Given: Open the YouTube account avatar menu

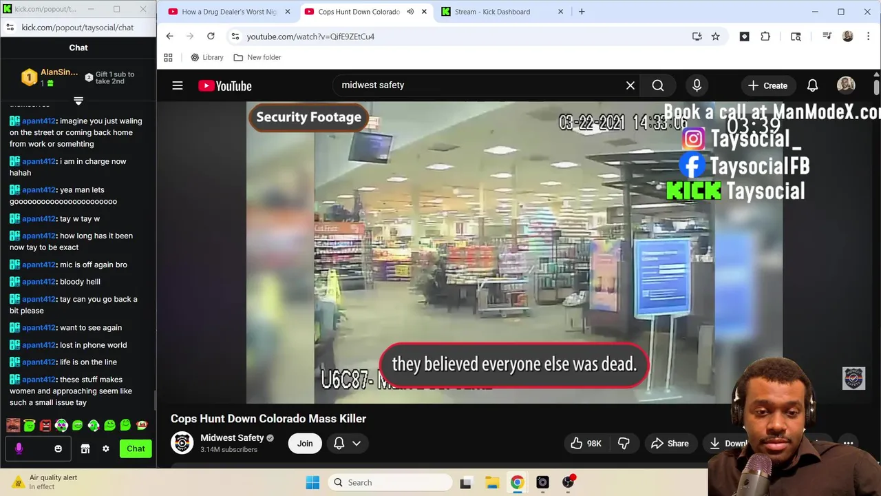Looking at the screenshot, I should 846,85.
